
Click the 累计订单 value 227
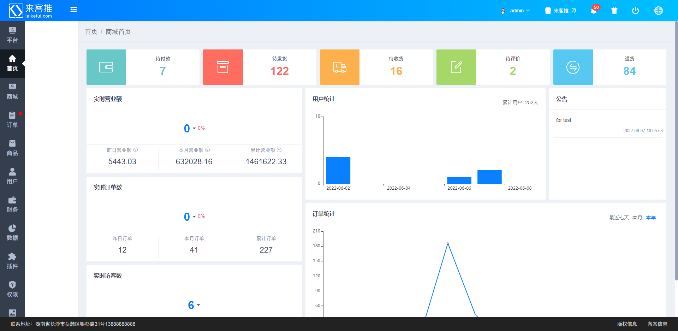click(266, 250)
